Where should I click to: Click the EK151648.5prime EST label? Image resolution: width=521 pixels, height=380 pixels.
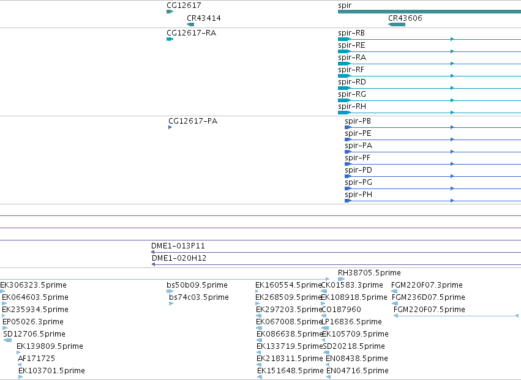pos(290,371)
